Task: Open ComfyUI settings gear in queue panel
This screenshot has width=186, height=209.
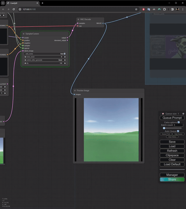Action: pyautogui.click(x=183, y=114)
